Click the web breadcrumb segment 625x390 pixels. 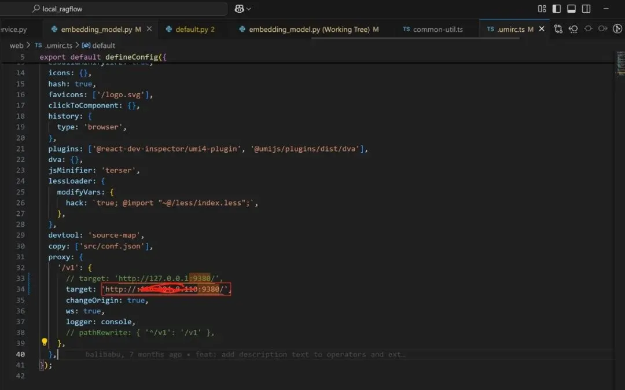pyautogui.click(x=16, y=45)
